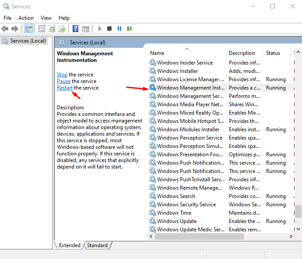Select the Windows Mobile Hotspot S... row name

tap(190, 121)
